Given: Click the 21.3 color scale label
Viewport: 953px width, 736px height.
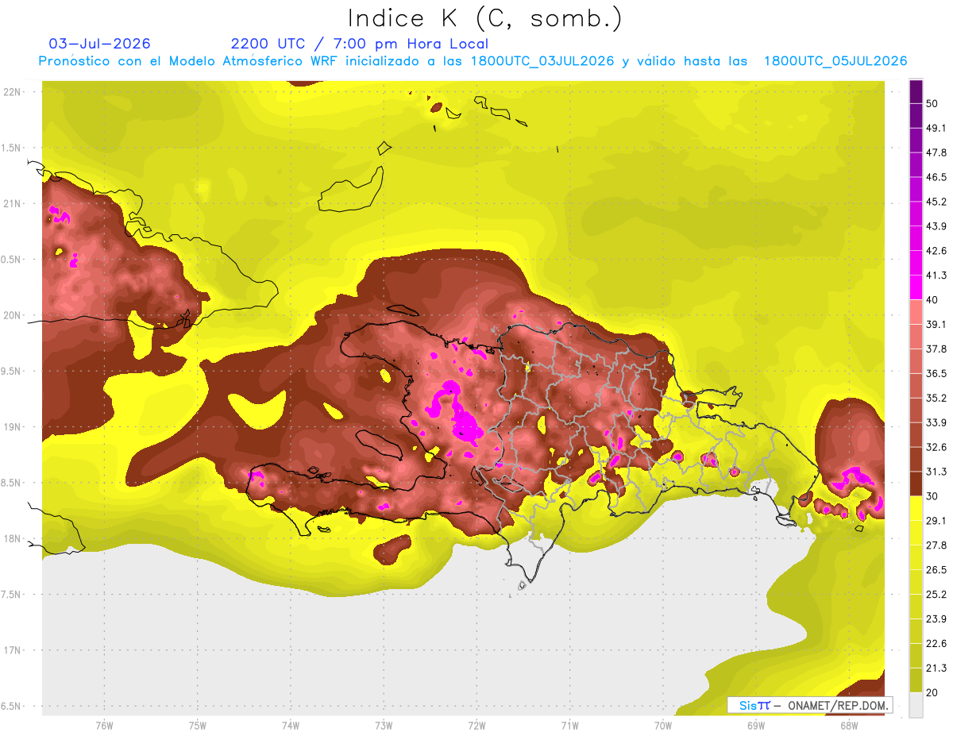Looking at the screenshot, I should (936, 669).
